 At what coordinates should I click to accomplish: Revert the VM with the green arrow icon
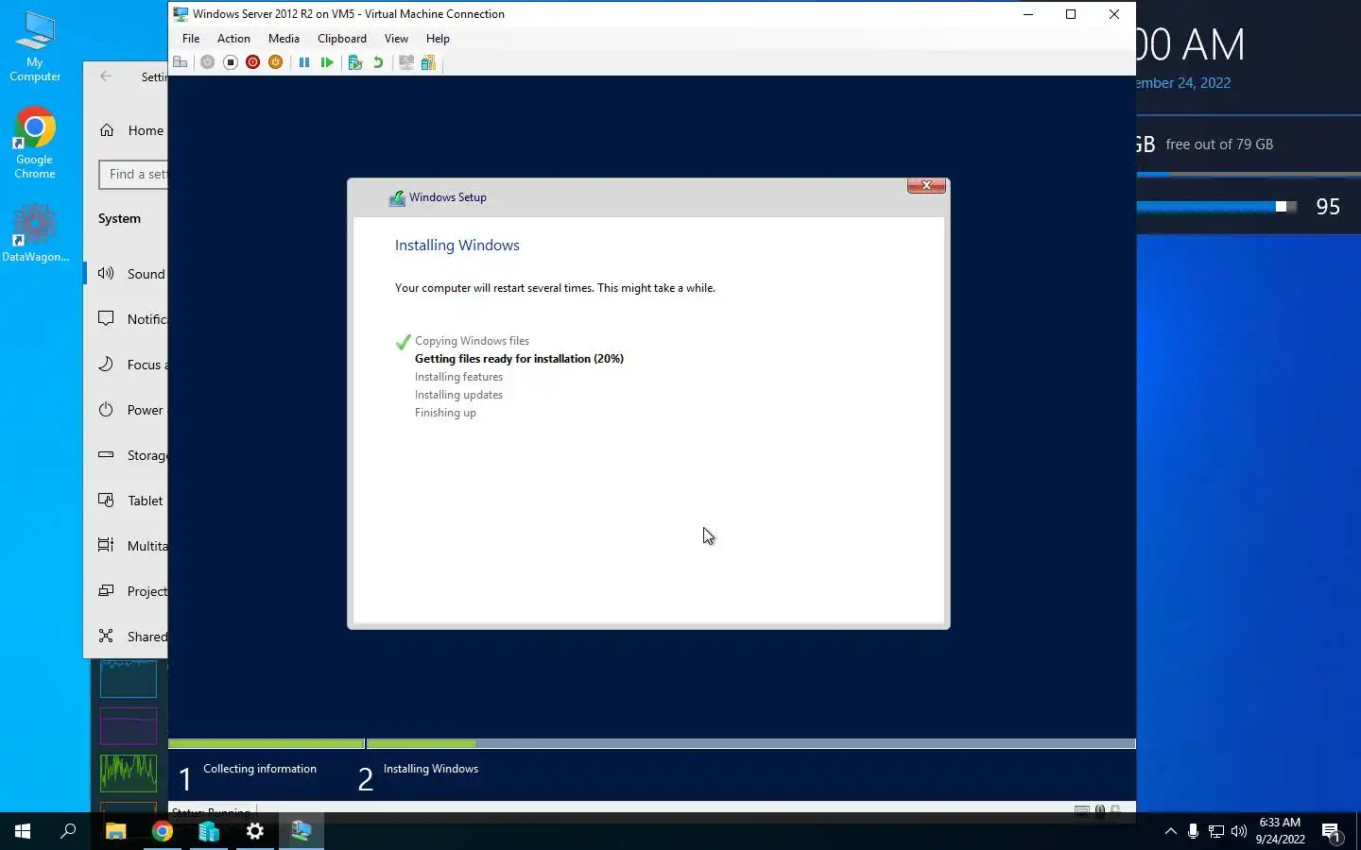[x=378, y=62]
